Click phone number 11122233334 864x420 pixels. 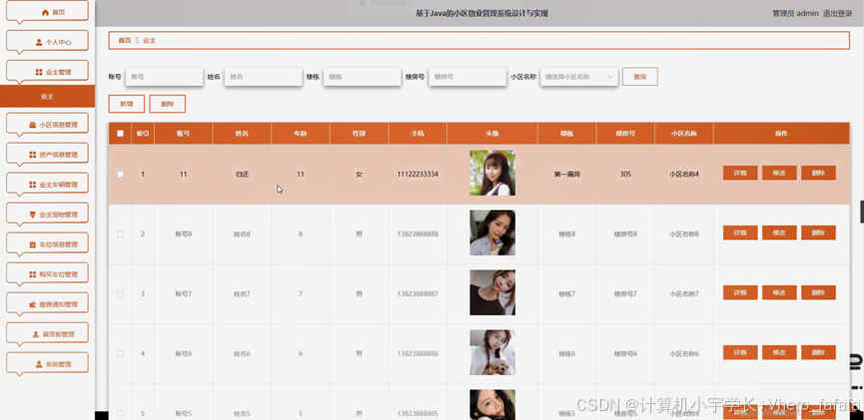[x=418, y=174]
